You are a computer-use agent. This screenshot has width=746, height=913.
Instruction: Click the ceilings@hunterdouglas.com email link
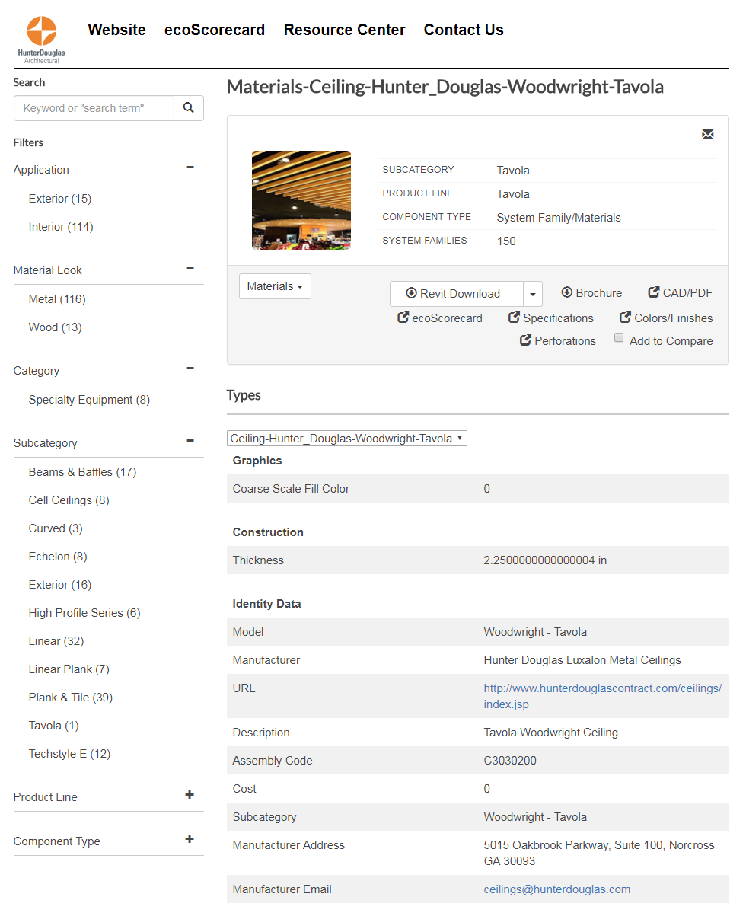(557, 889)
